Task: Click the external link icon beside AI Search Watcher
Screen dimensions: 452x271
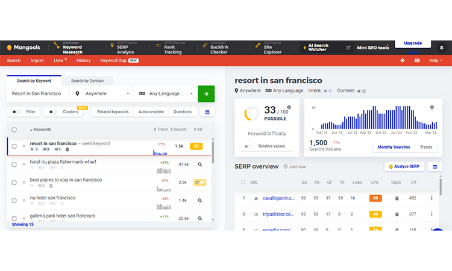Action: click(x=348, y=48)
